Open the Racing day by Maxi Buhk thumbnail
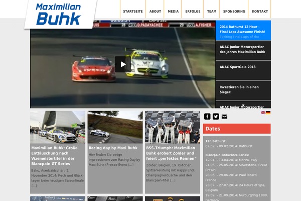This screenshot has width=301, height=201. pyautogui.click(x=115, y=127)
